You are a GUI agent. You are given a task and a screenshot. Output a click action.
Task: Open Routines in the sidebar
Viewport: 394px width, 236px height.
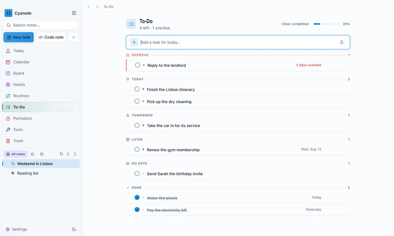coord(41,96)
